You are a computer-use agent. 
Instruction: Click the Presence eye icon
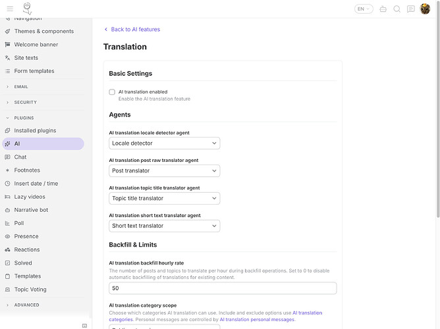[8, 236]
